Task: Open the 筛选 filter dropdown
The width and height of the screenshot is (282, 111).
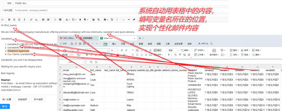Action: 246,55
